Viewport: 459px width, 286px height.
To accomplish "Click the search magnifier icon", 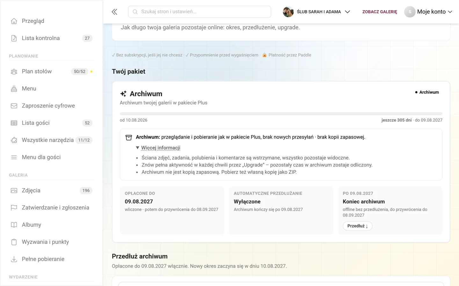I will pos(135,12).
